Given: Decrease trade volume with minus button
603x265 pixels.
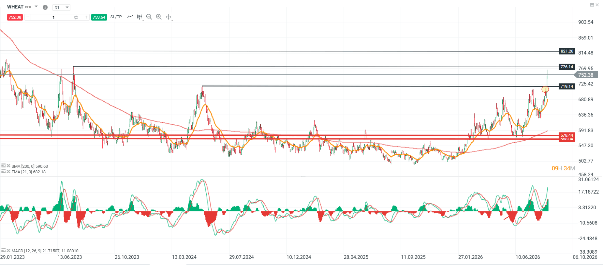Looking at the screenshot, I should point(28,17).
